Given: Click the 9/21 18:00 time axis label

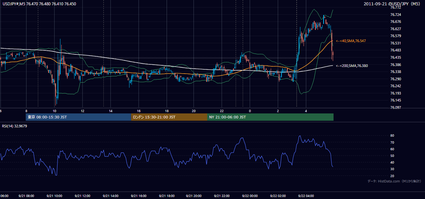Looking at the screenshot, I should tap(167, 196).
